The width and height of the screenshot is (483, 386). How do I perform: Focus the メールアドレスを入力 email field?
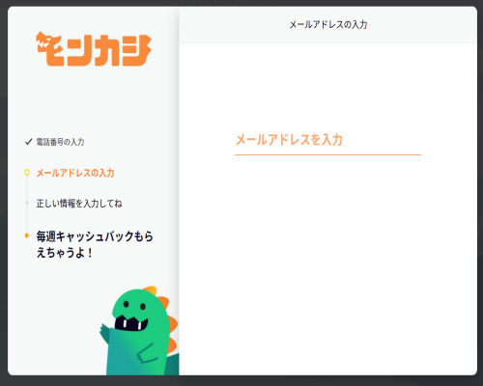point(327,140)
